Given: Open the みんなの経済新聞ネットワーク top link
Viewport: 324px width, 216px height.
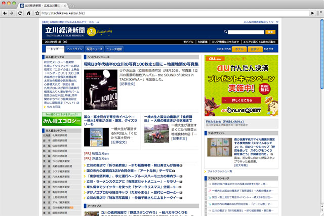Looking at the screenshot, I should point(261,22).
